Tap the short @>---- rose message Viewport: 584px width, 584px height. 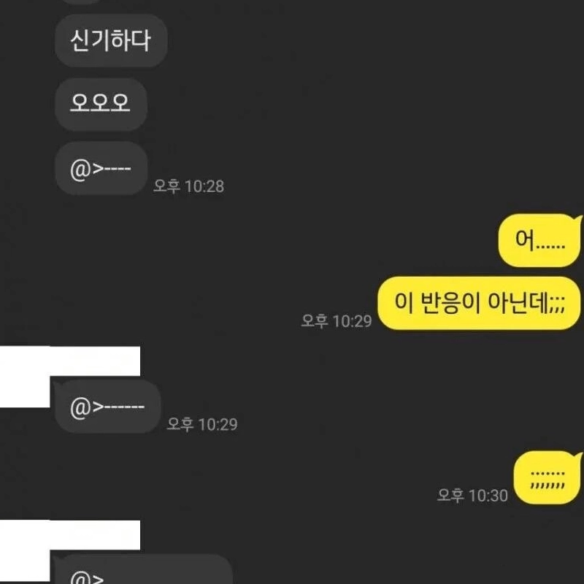(x=101, y=169)
